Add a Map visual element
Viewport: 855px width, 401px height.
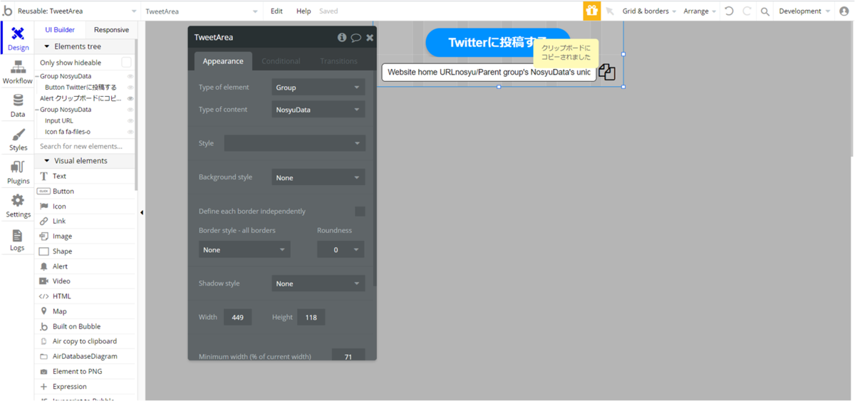pos(85,311)
